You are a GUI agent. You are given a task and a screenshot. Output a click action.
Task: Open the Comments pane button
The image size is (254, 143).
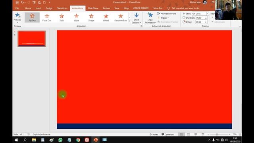[x=168, y=134]
